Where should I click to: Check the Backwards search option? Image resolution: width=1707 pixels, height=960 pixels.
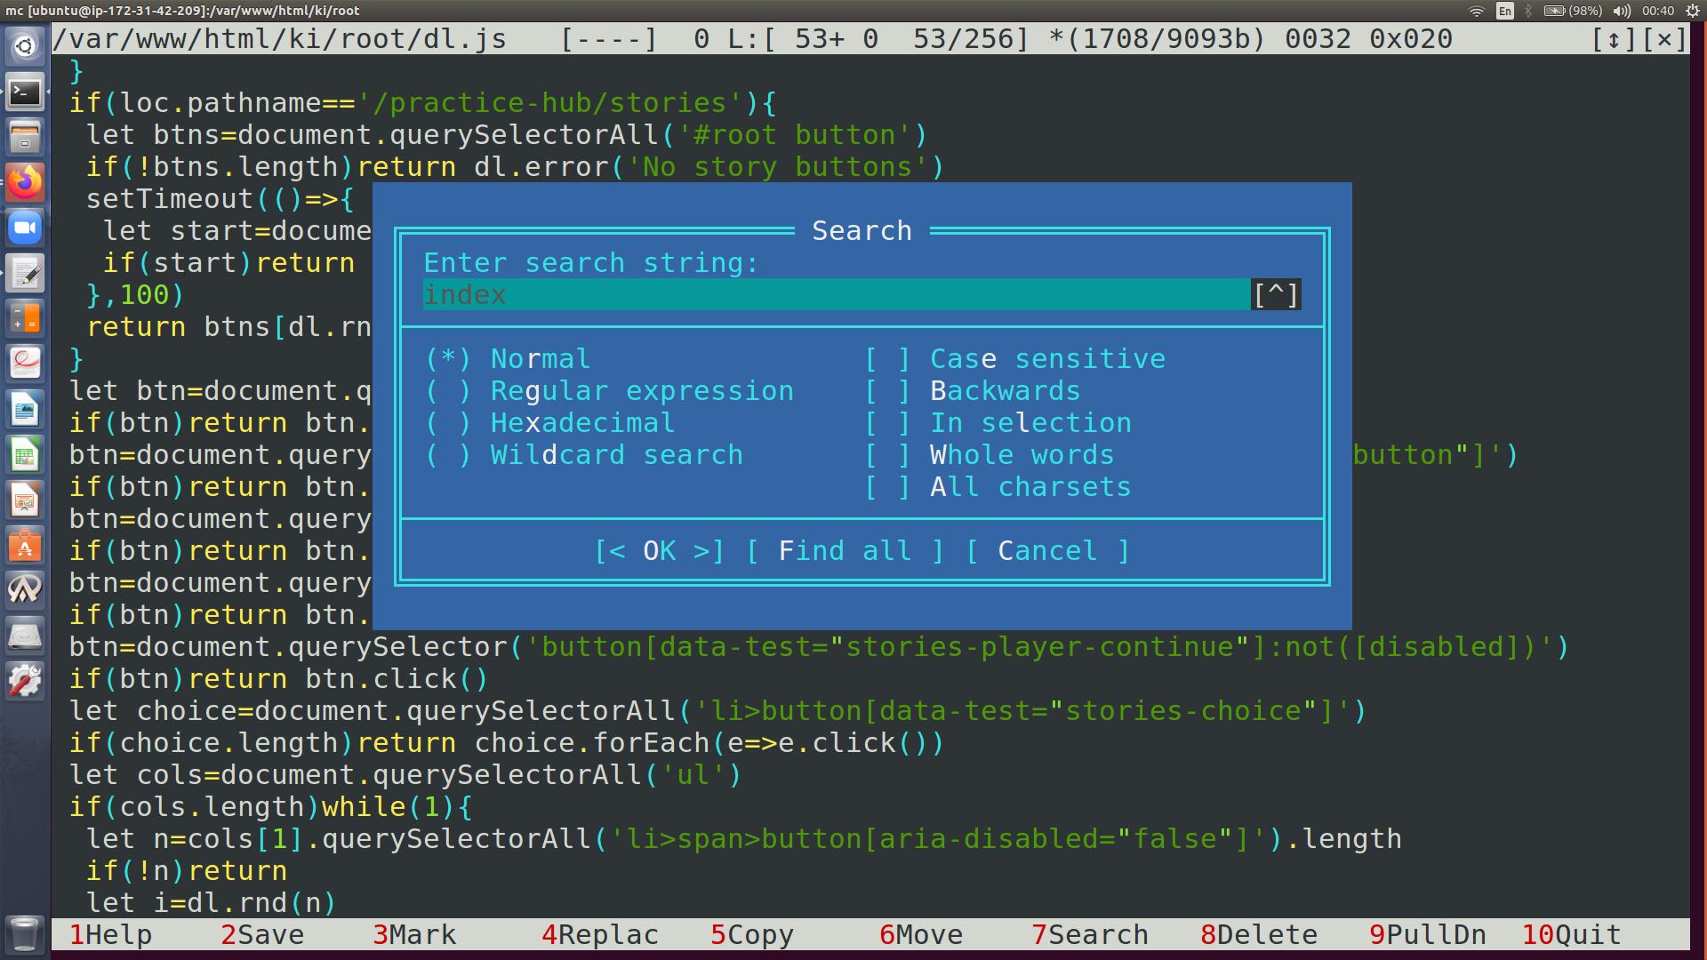pyautogui.click(x=888, y=391)
